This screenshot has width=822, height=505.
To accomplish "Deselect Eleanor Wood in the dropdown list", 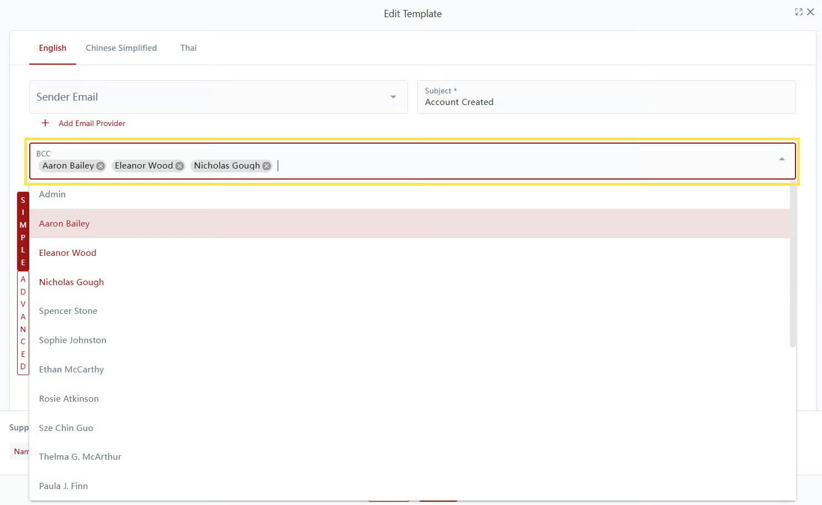I will (410, 253).
